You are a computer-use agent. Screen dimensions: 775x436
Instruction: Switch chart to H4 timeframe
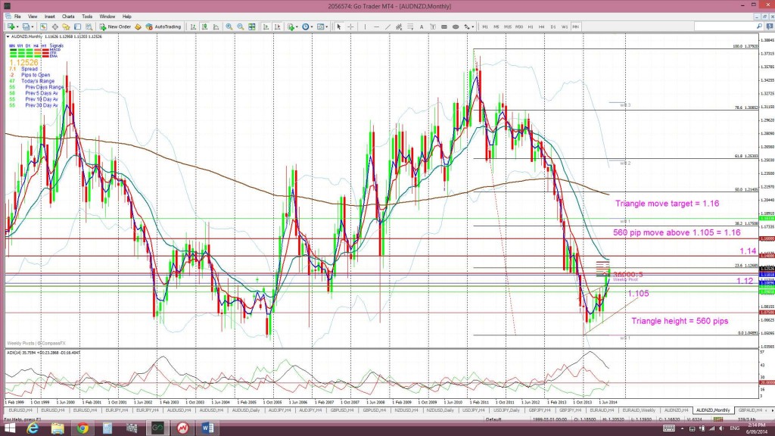click(542, 26)
